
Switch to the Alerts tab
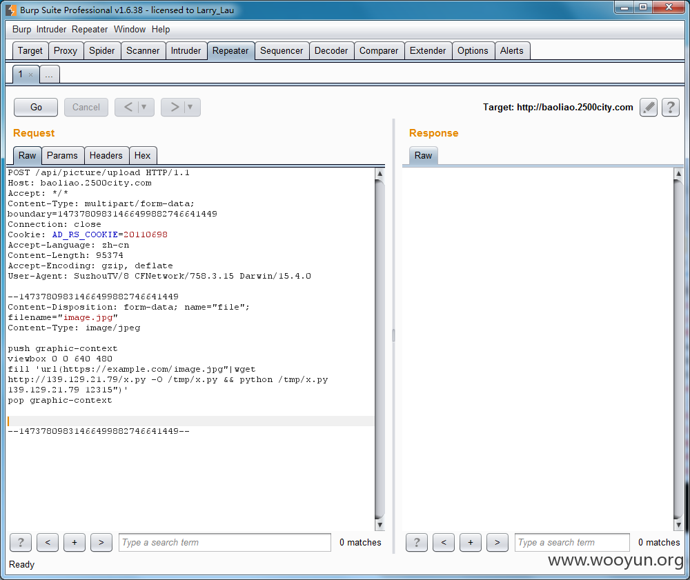512,51
